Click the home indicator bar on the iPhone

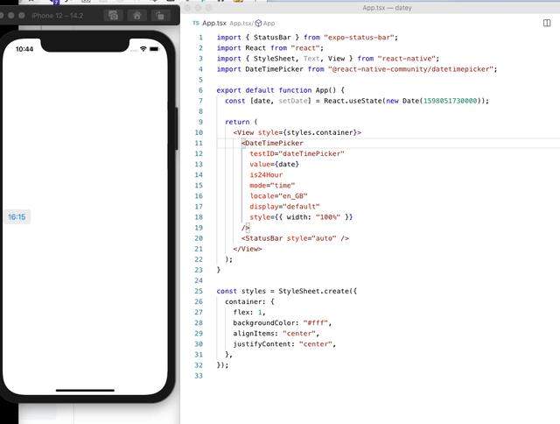85,391
